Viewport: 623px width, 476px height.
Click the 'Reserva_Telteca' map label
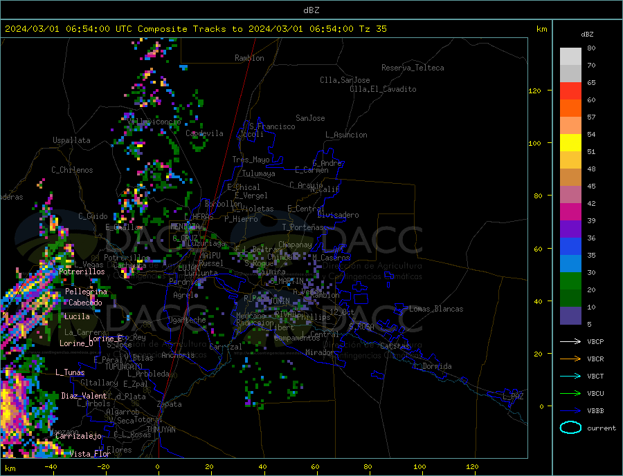tap(413, 68)
